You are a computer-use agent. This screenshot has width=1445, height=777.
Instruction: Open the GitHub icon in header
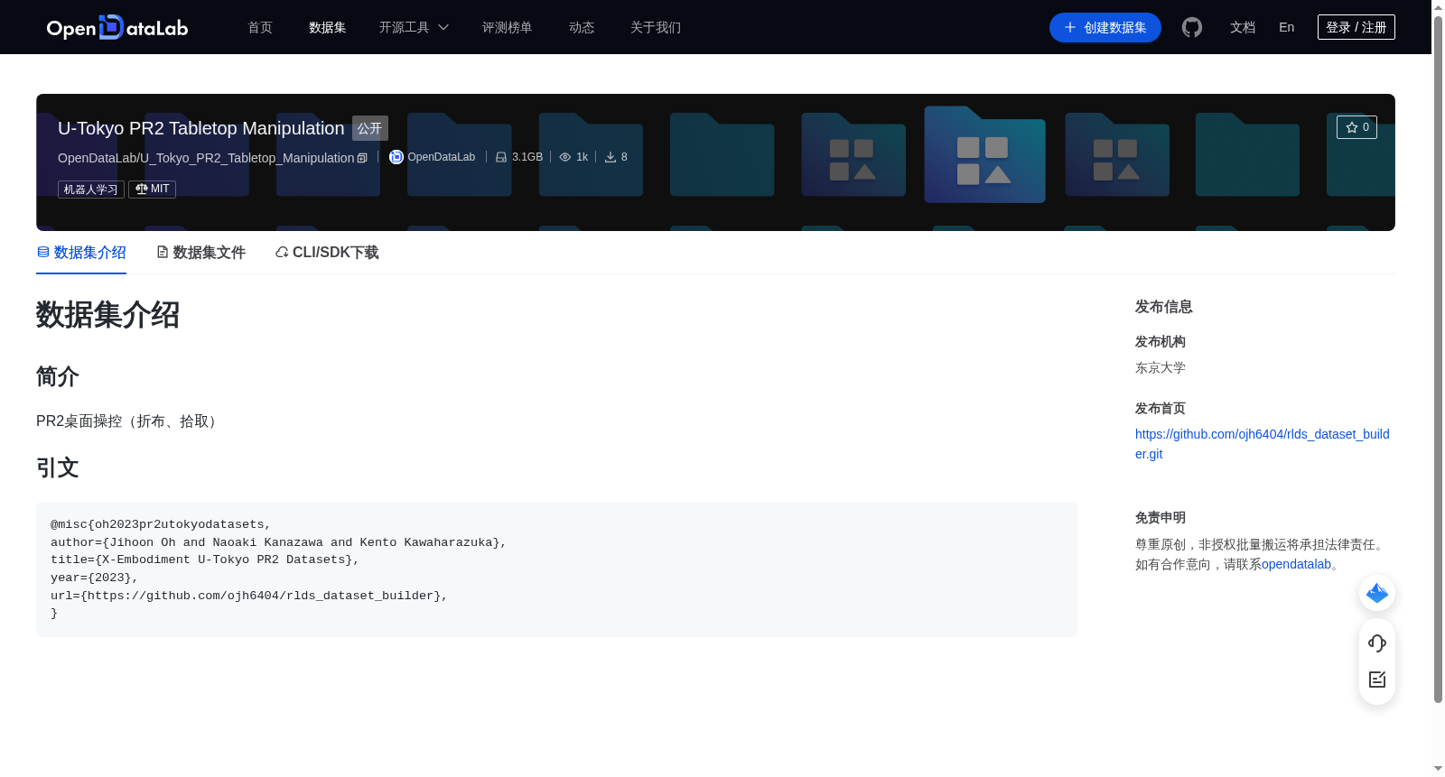point(1192,28)
